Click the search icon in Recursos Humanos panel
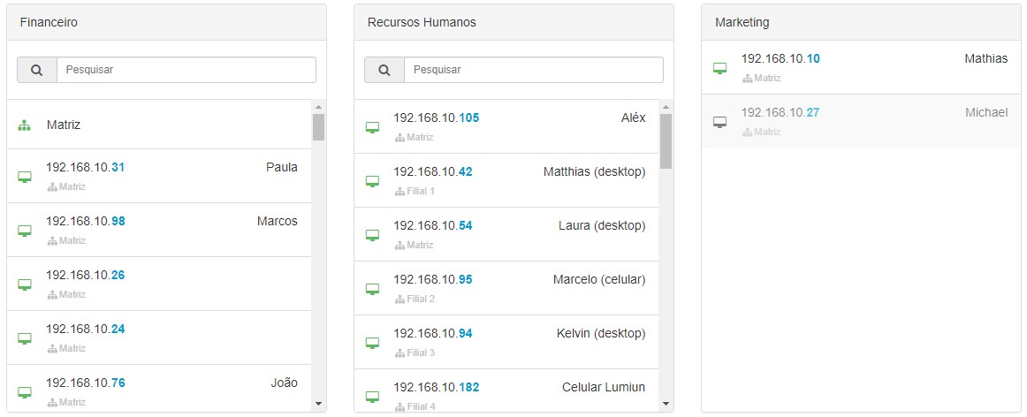The width and height of the screenshot is (1027, 417). (384, 70)
